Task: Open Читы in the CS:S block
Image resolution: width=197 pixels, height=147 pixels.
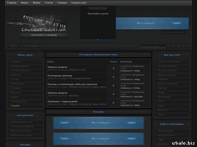Action: click(x=161, y=101)
